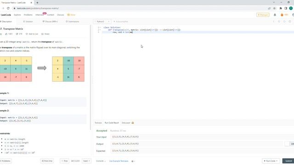
Task: Reload the page in browser
Action: [8, 8]
